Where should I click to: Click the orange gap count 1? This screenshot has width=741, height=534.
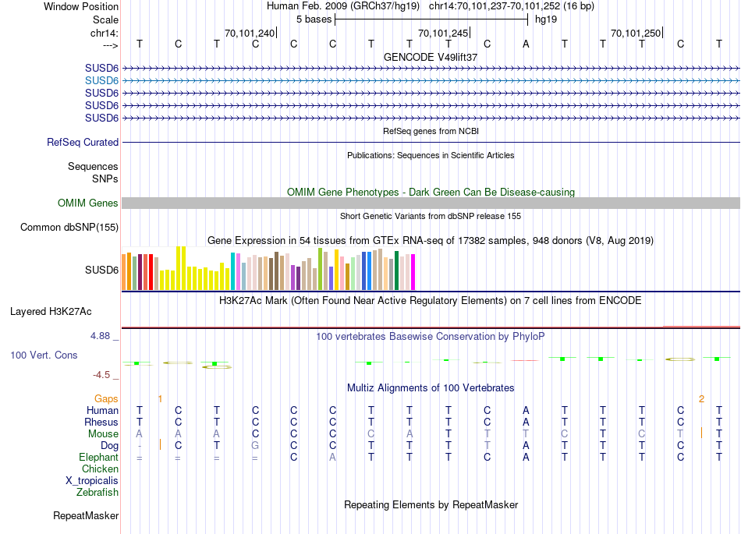click(x=160, y=399)
